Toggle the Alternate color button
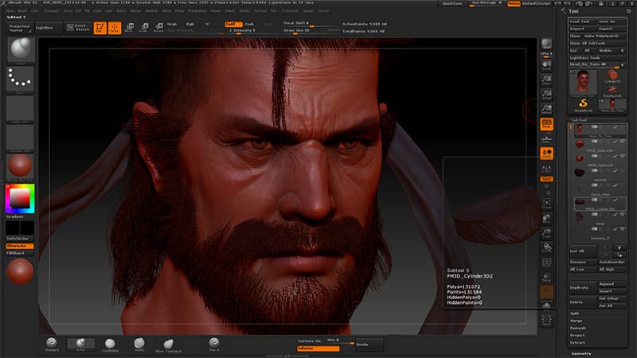This screenshot has height=358, width=637. click(x=20, y=246)
